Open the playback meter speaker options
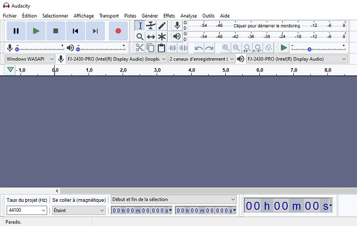 [177, 36]
